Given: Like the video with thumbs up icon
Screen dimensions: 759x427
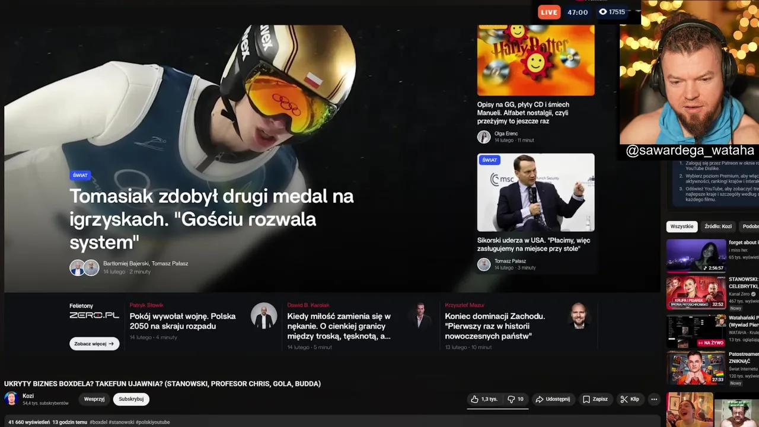Looking at the screenshot, I should pos(474,399).
